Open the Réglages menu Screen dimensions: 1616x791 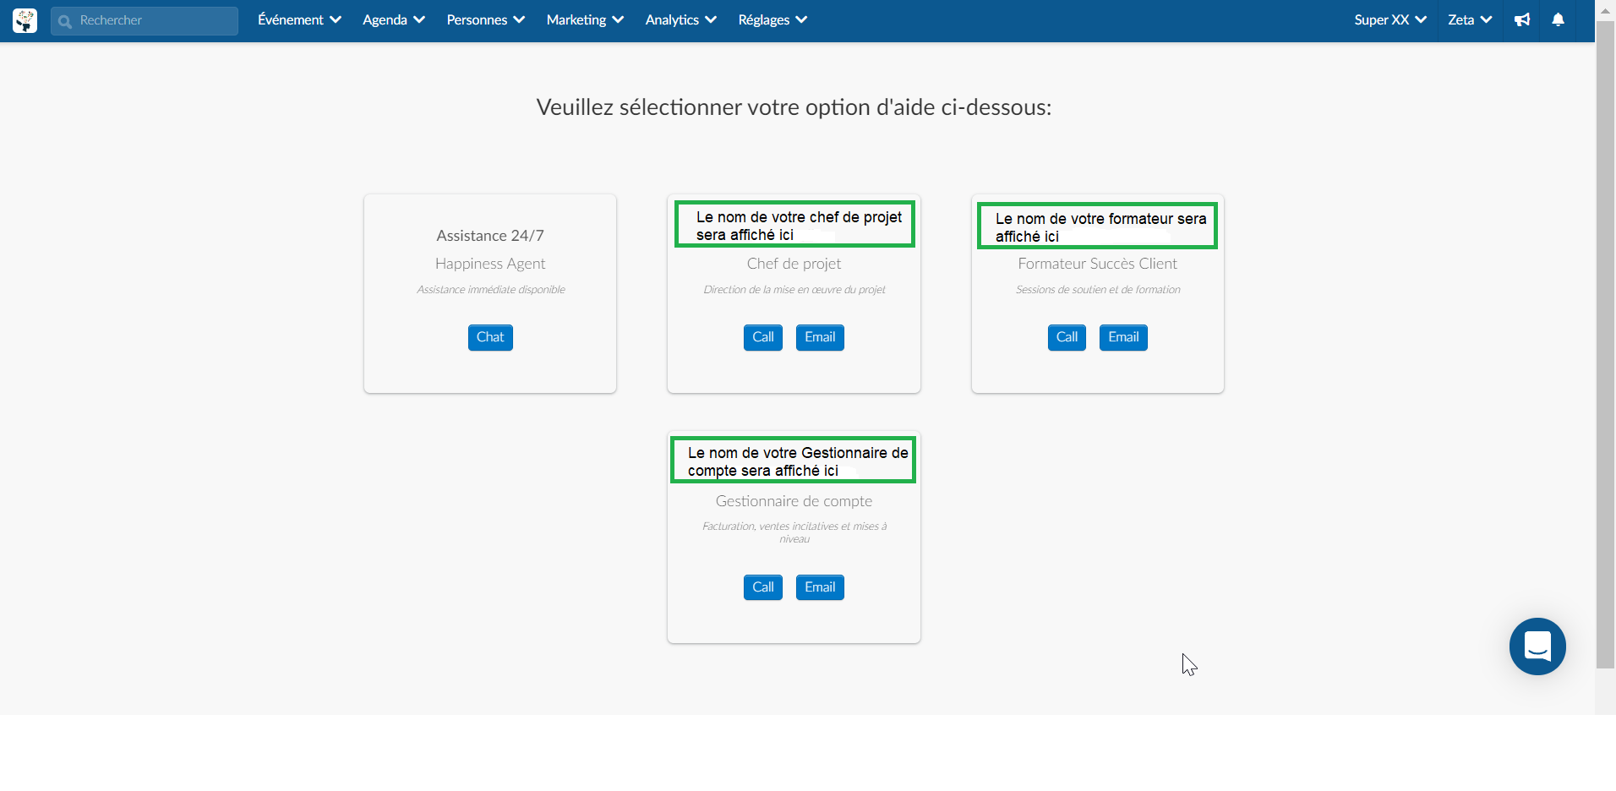(x=773, y=19)
